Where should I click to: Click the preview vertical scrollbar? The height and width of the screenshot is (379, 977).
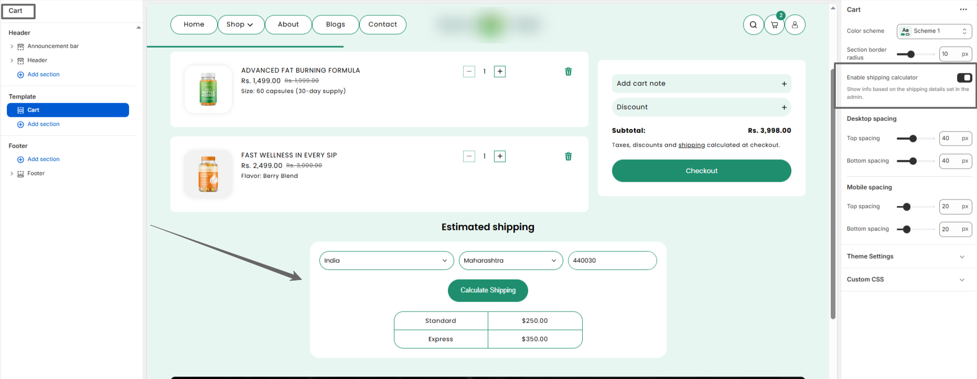pos(833,194)
